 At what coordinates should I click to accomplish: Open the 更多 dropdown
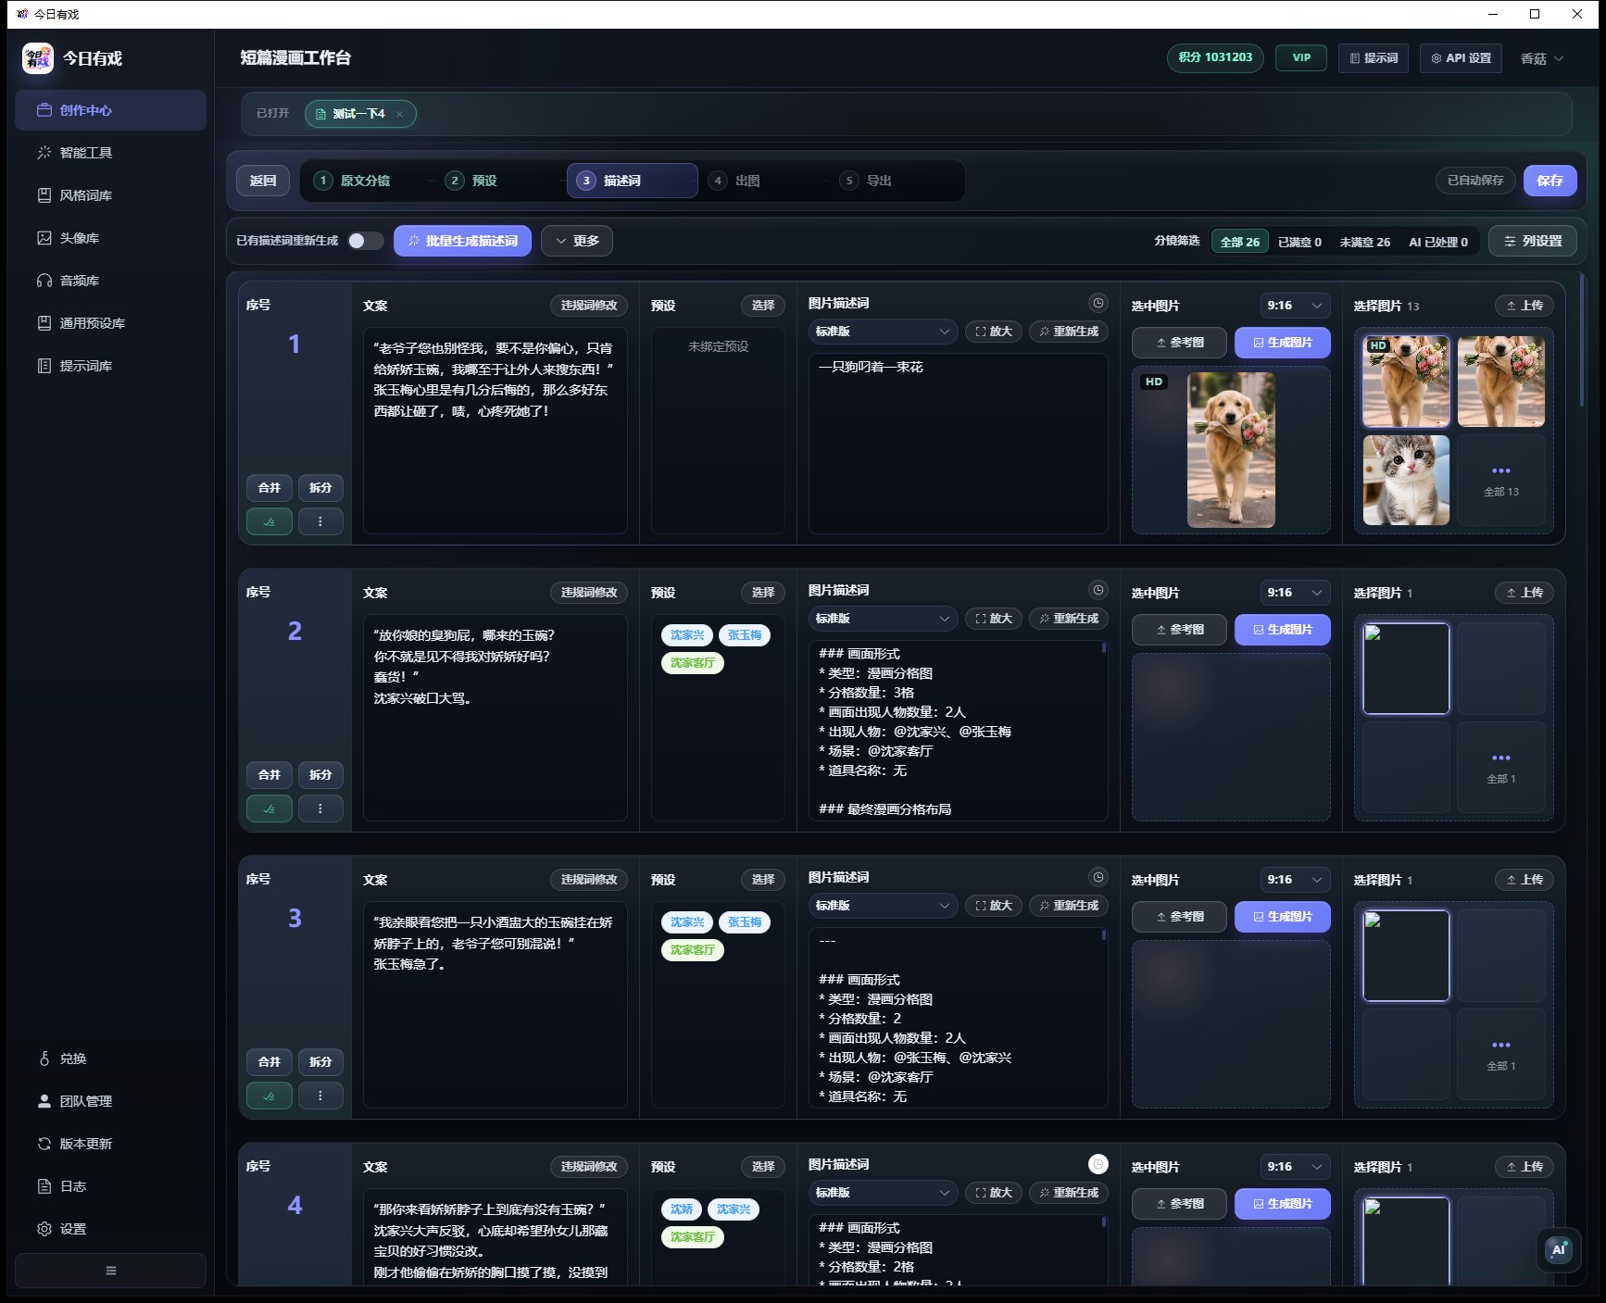(576, 241)
